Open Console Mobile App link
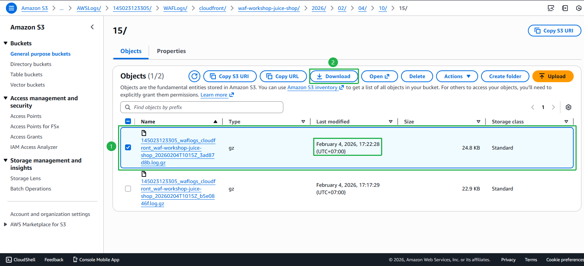 96,260
